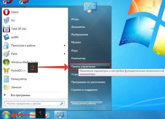Screen dimensions: 165x119
Task: Launch Opera from the Start menu icon
Action: point(6,12)
